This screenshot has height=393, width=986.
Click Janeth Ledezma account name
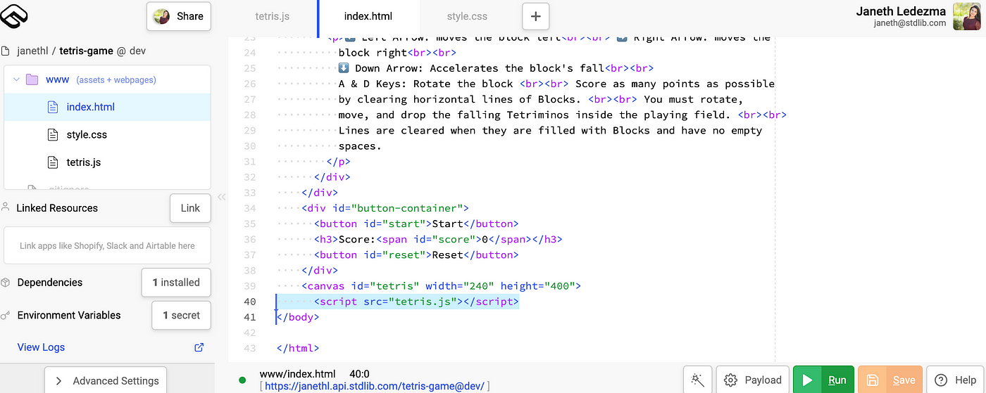(901, 11)
